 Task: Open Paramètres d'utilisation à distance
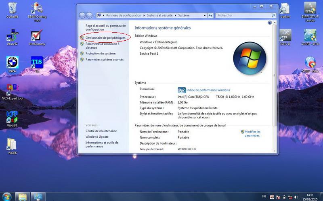pyautogui.click(x=103, y=46)
